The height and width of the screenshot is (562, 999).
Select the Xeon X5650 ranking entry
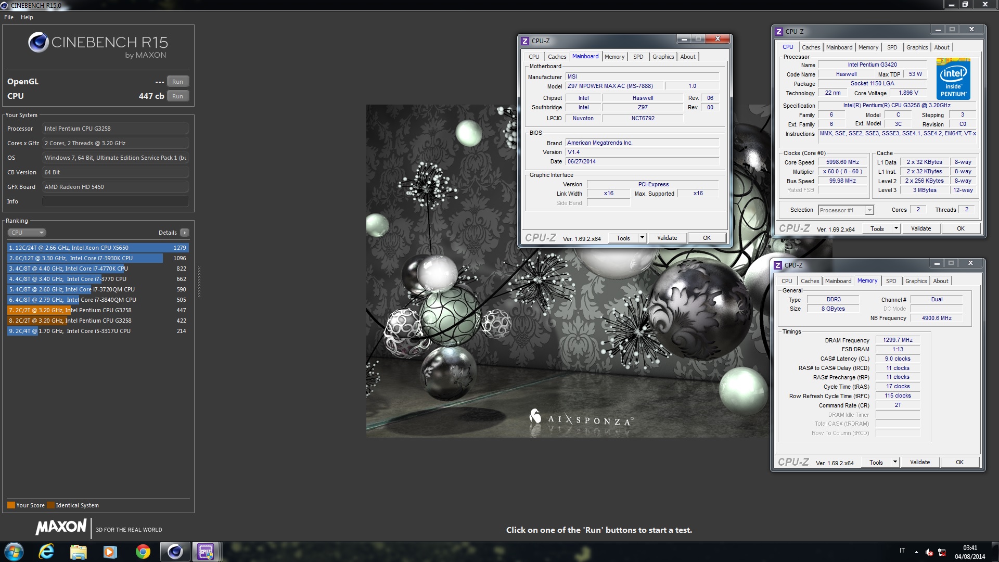coord(98,248)
